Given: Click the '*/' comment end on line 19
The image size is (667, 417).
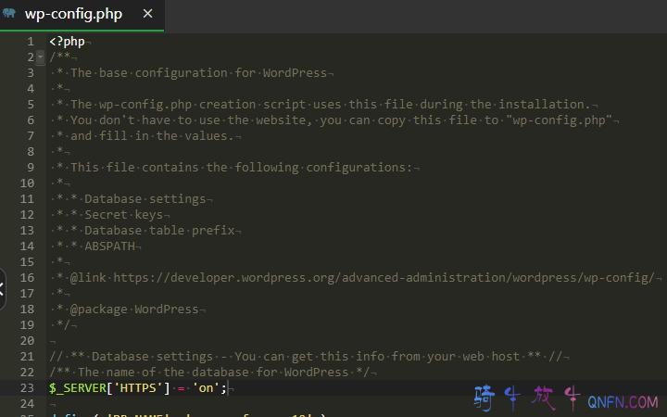Looking at the screenshot, I should tap(63, 325).
